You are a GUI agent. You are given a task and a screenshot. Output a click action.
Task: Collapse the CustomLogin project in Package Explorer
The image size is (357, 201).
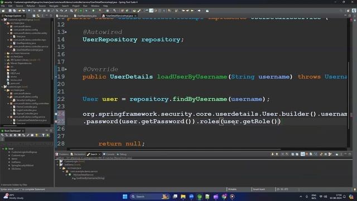click(2, 87)
